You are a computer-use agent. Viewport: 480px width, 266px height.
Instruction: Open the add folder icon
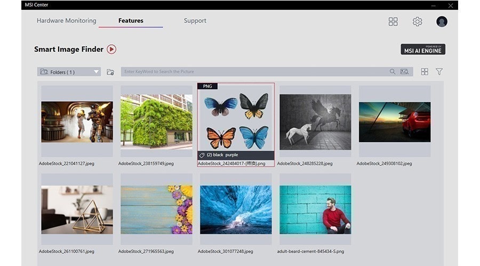[110, 72]
